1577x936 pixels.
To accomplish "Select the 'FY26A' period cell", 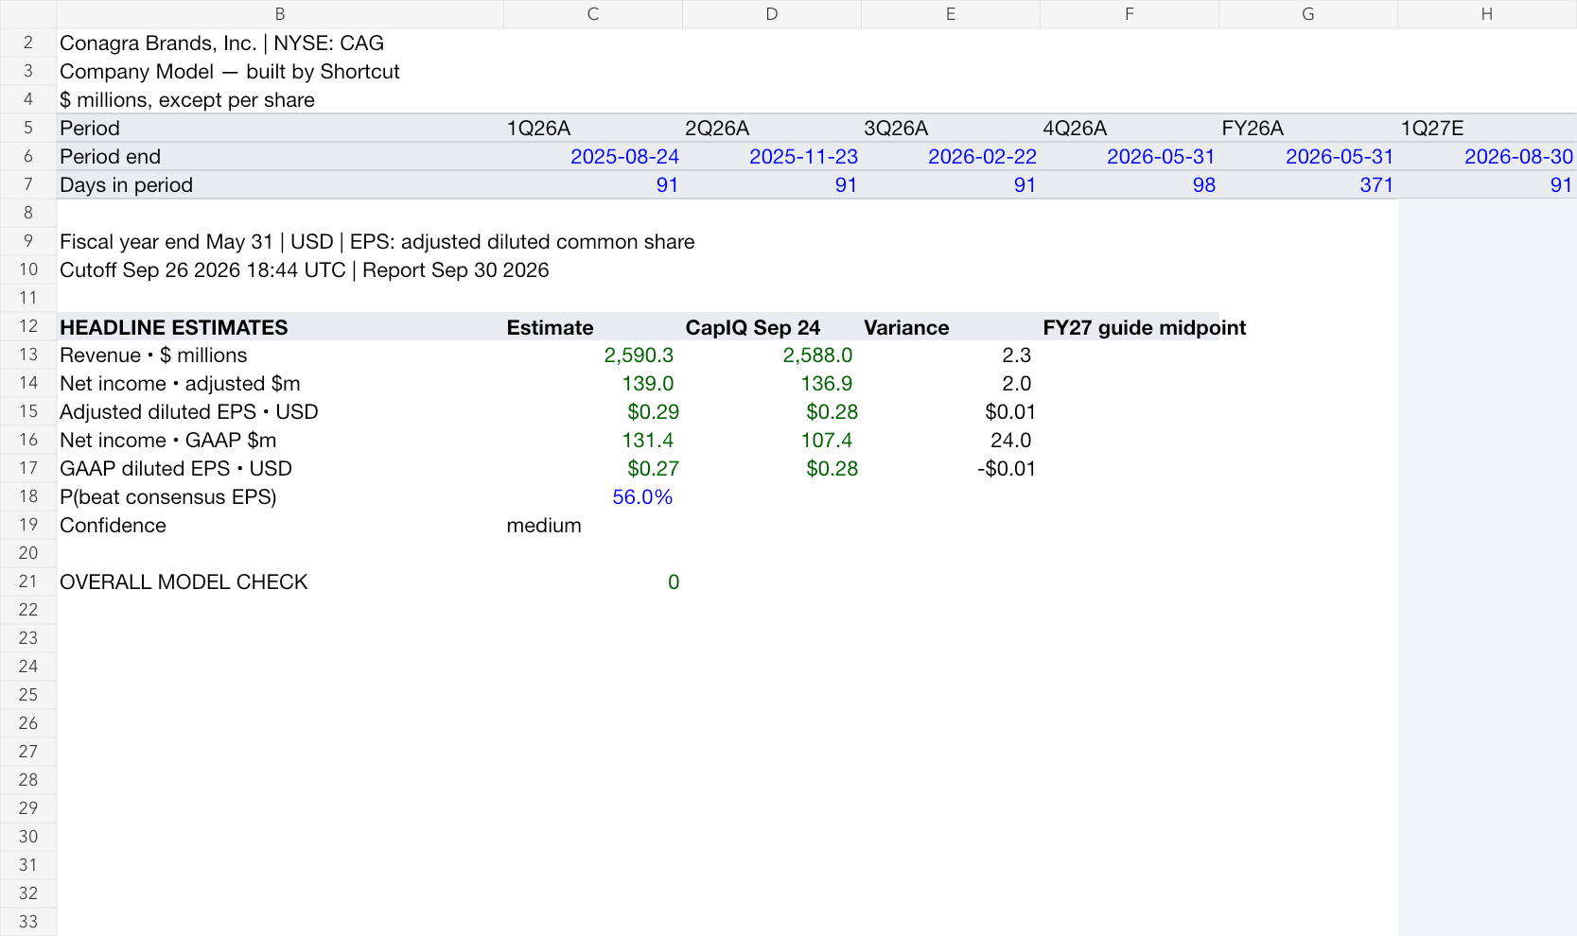I will pyautogui.click(x=1308, y=129).
